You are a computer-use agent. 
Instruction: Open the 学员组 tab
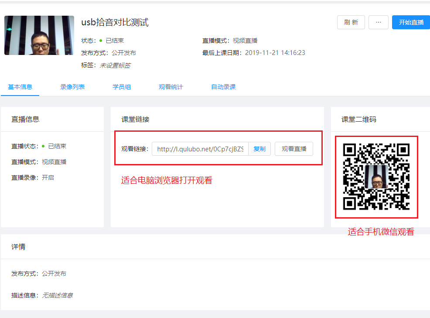[x=122, y=87]
